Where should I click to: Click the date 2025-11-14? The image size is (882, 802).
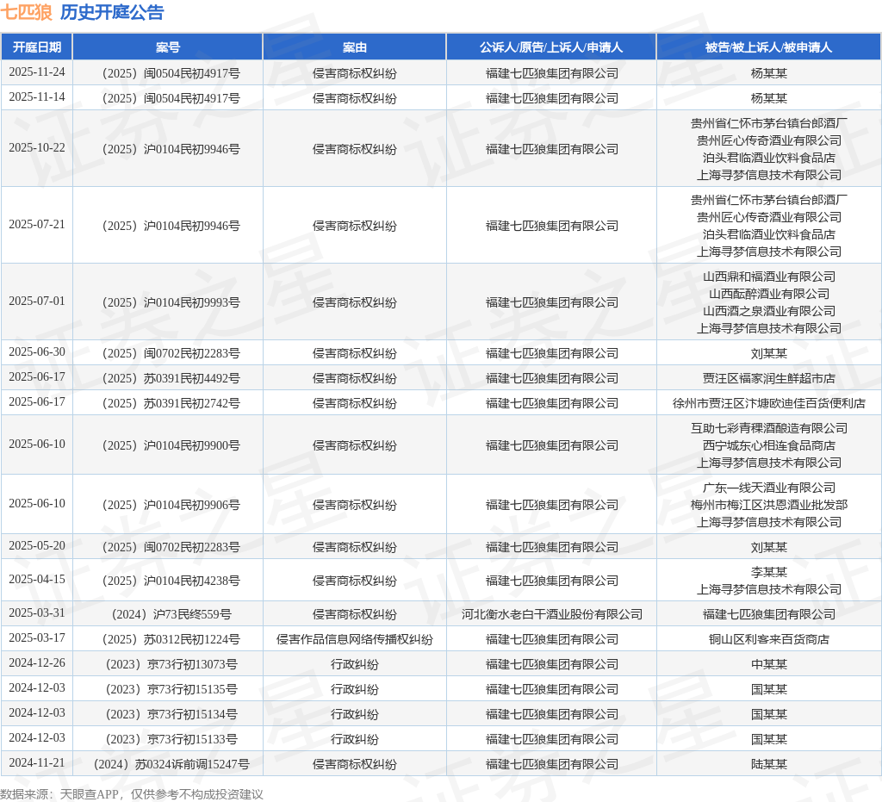tap(36, 97)
